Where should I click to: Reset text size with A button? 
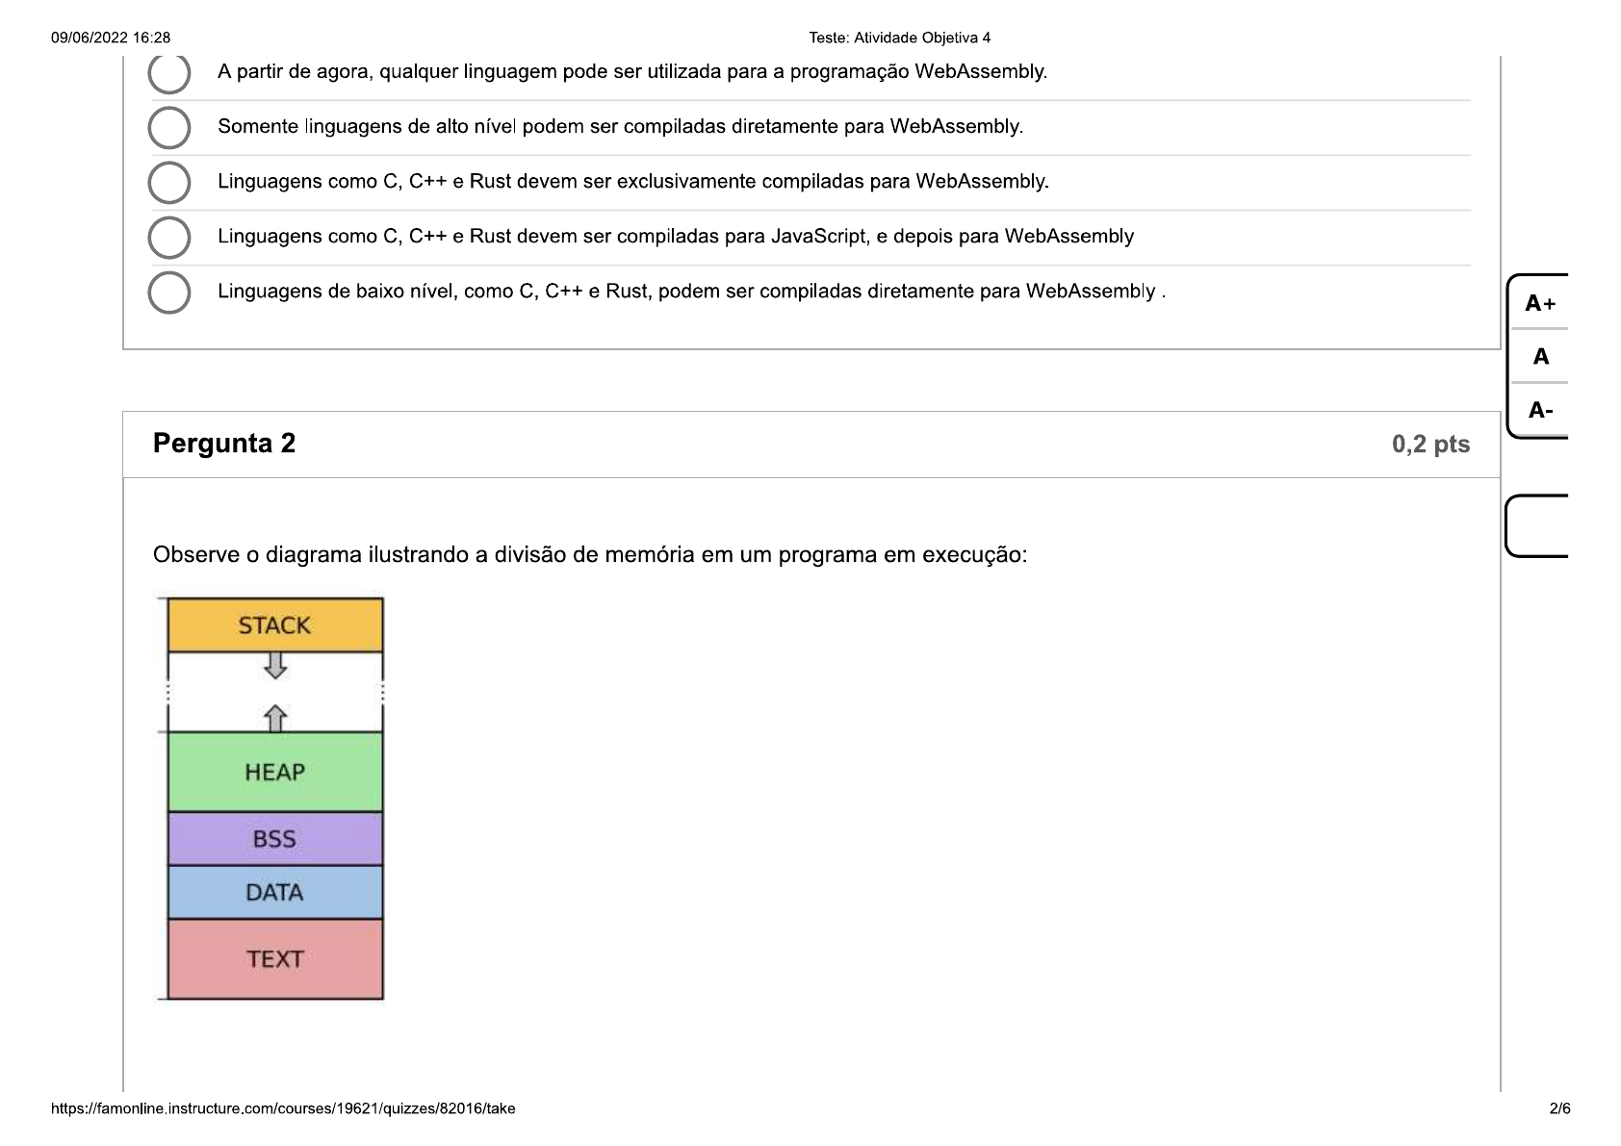(1541, 357)
